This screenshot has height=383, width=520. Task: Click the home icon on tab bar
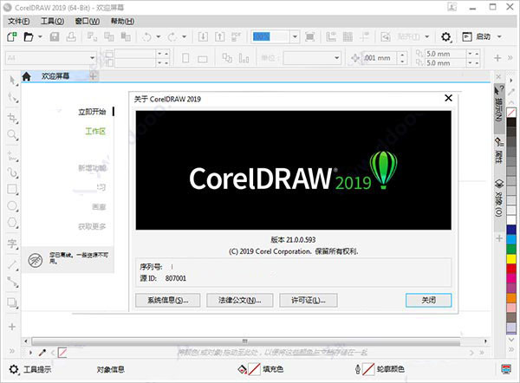[x=26, y=76]
